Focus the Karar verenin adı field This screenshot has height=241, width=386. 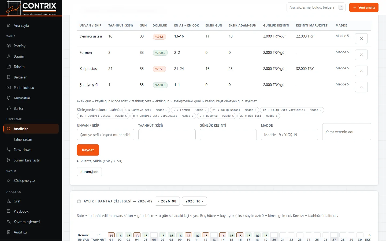(x=347, y=132)
